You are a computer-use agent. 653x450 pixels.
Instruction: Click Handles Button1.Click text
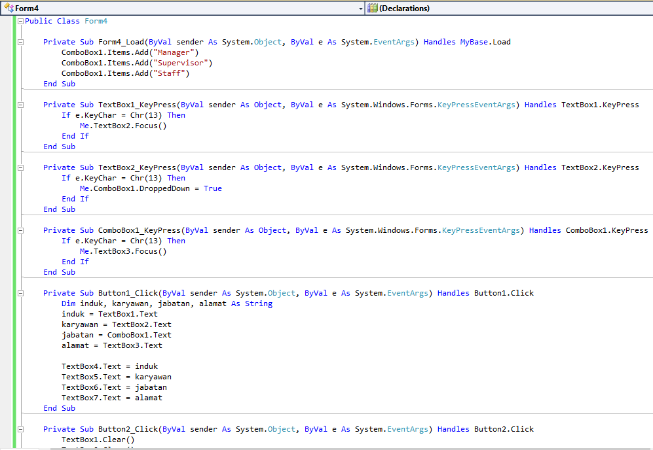(x=485, y=293)
